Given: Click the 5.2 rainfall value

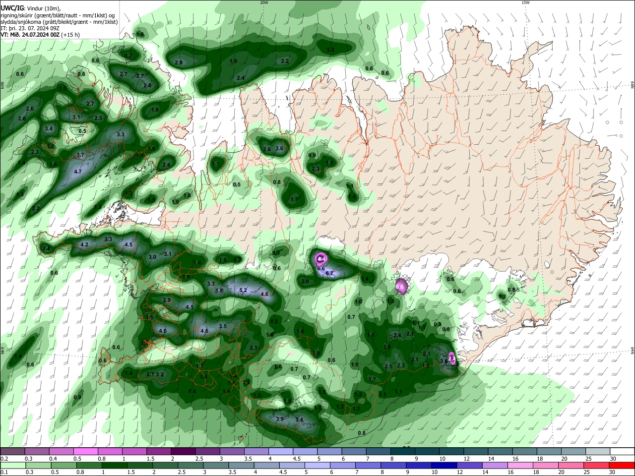Looking at the screenshot, I should [x=243, y=291].
